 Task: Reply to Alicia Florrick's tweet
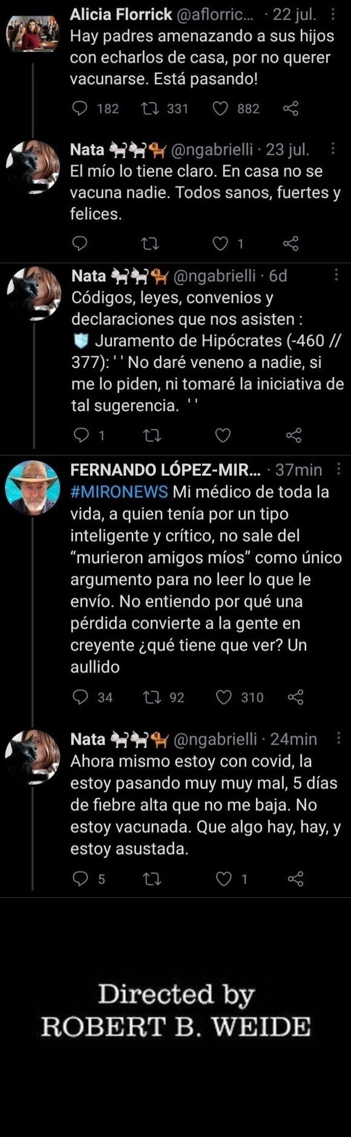tap(80, 108)
